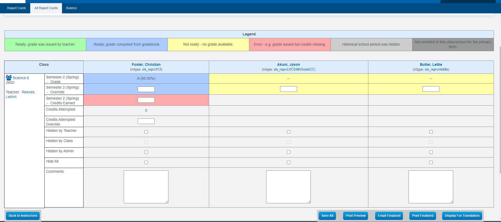501x222 pixels.
Task: Click the Comments box for Foster, Christian
Action: tap(146, 187)
